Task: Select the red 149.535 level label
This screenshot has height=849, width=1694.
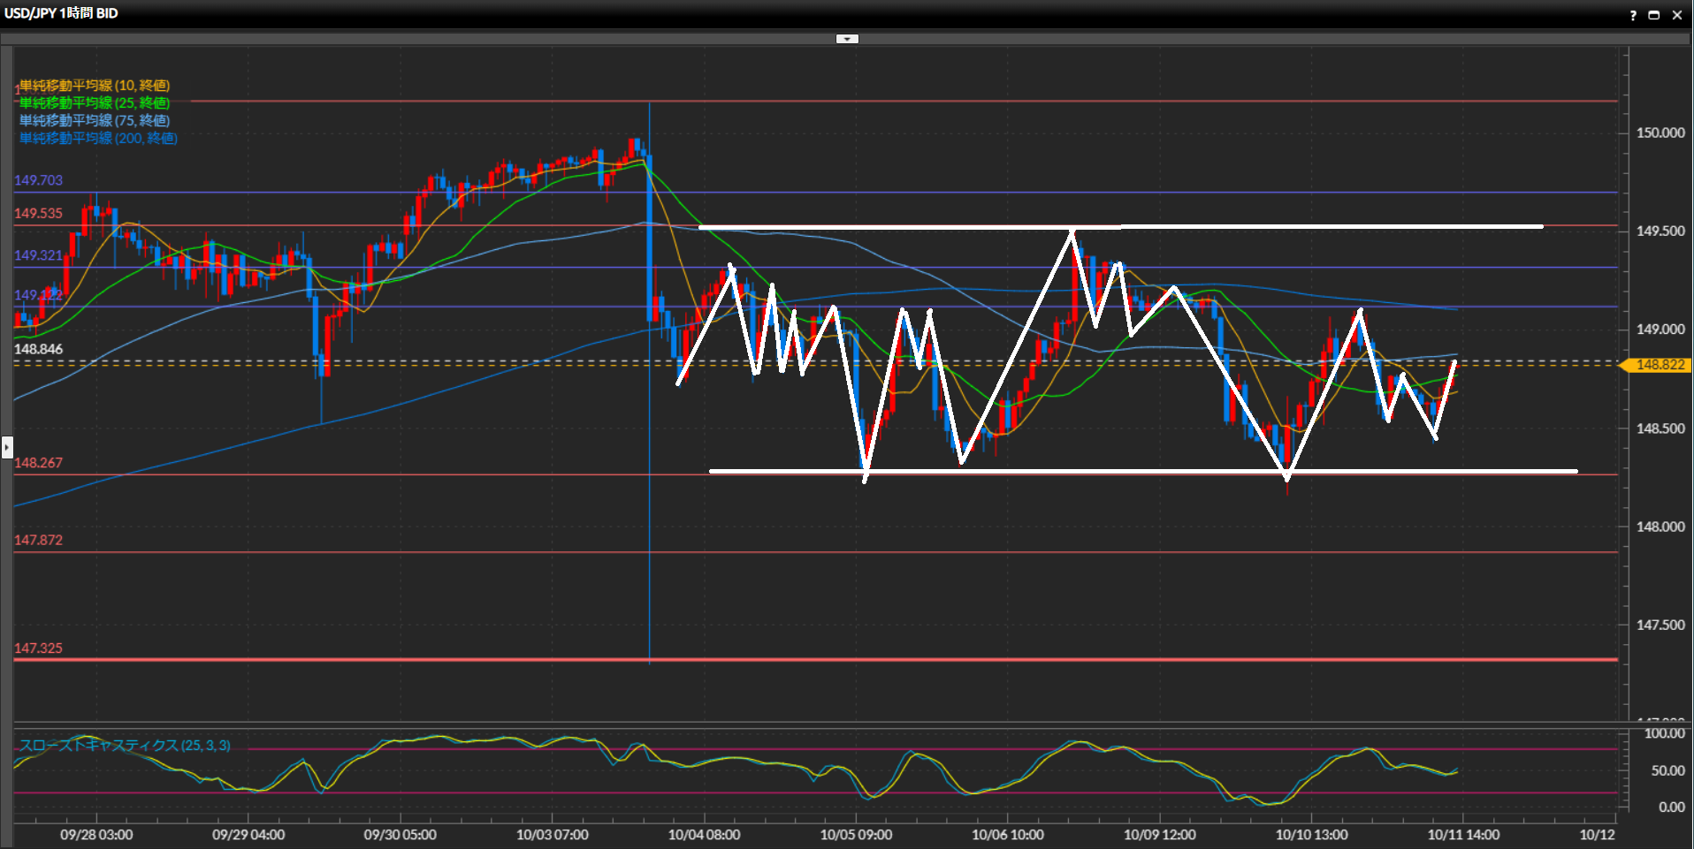Action: click(x=39, y=214)
